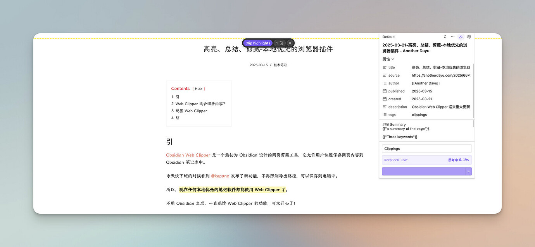
Task: Open the @kepano link
Action: pos(220,176)
